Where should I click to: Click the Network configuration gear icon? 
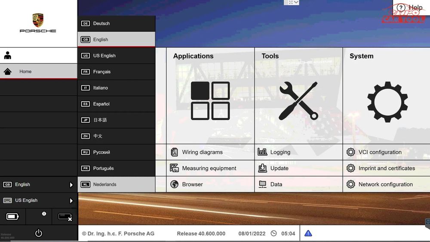pyautogui.click(x=351, y=184)
